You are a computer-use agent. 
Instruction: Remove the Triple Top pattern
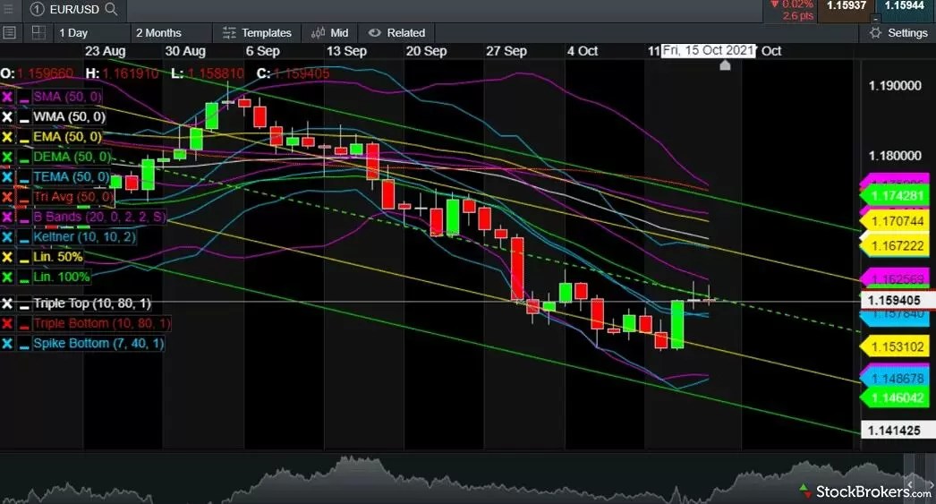click(x=7, y=304)
